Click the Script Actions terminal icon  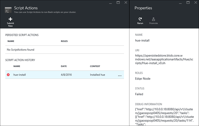click(9, 10)
